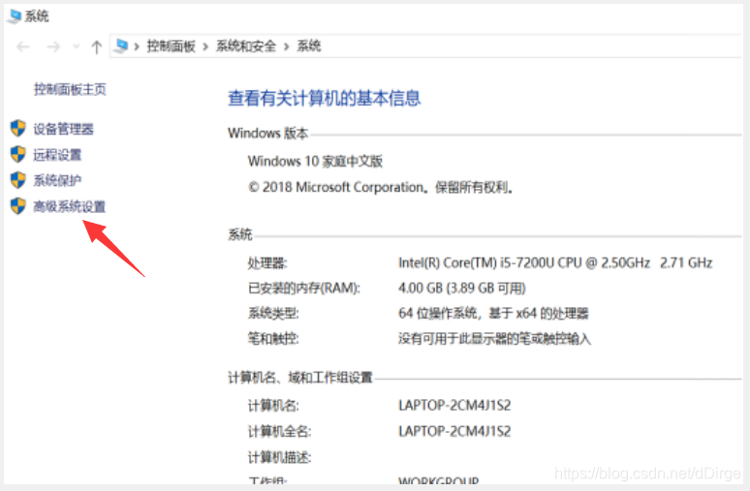Open 远程设置 link
This screenshot has width=750, height=491.
pos(57,154)
